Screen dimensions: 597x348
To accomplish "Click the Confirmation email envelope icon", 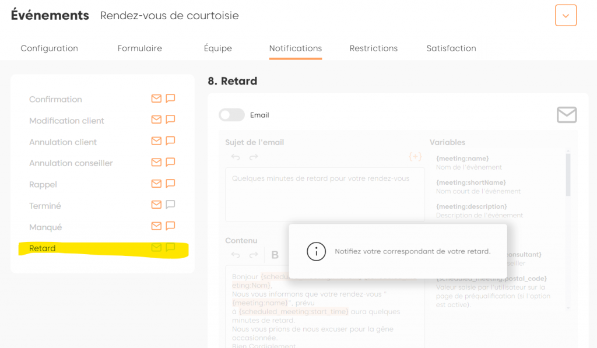I will click(x=156, y=99).
